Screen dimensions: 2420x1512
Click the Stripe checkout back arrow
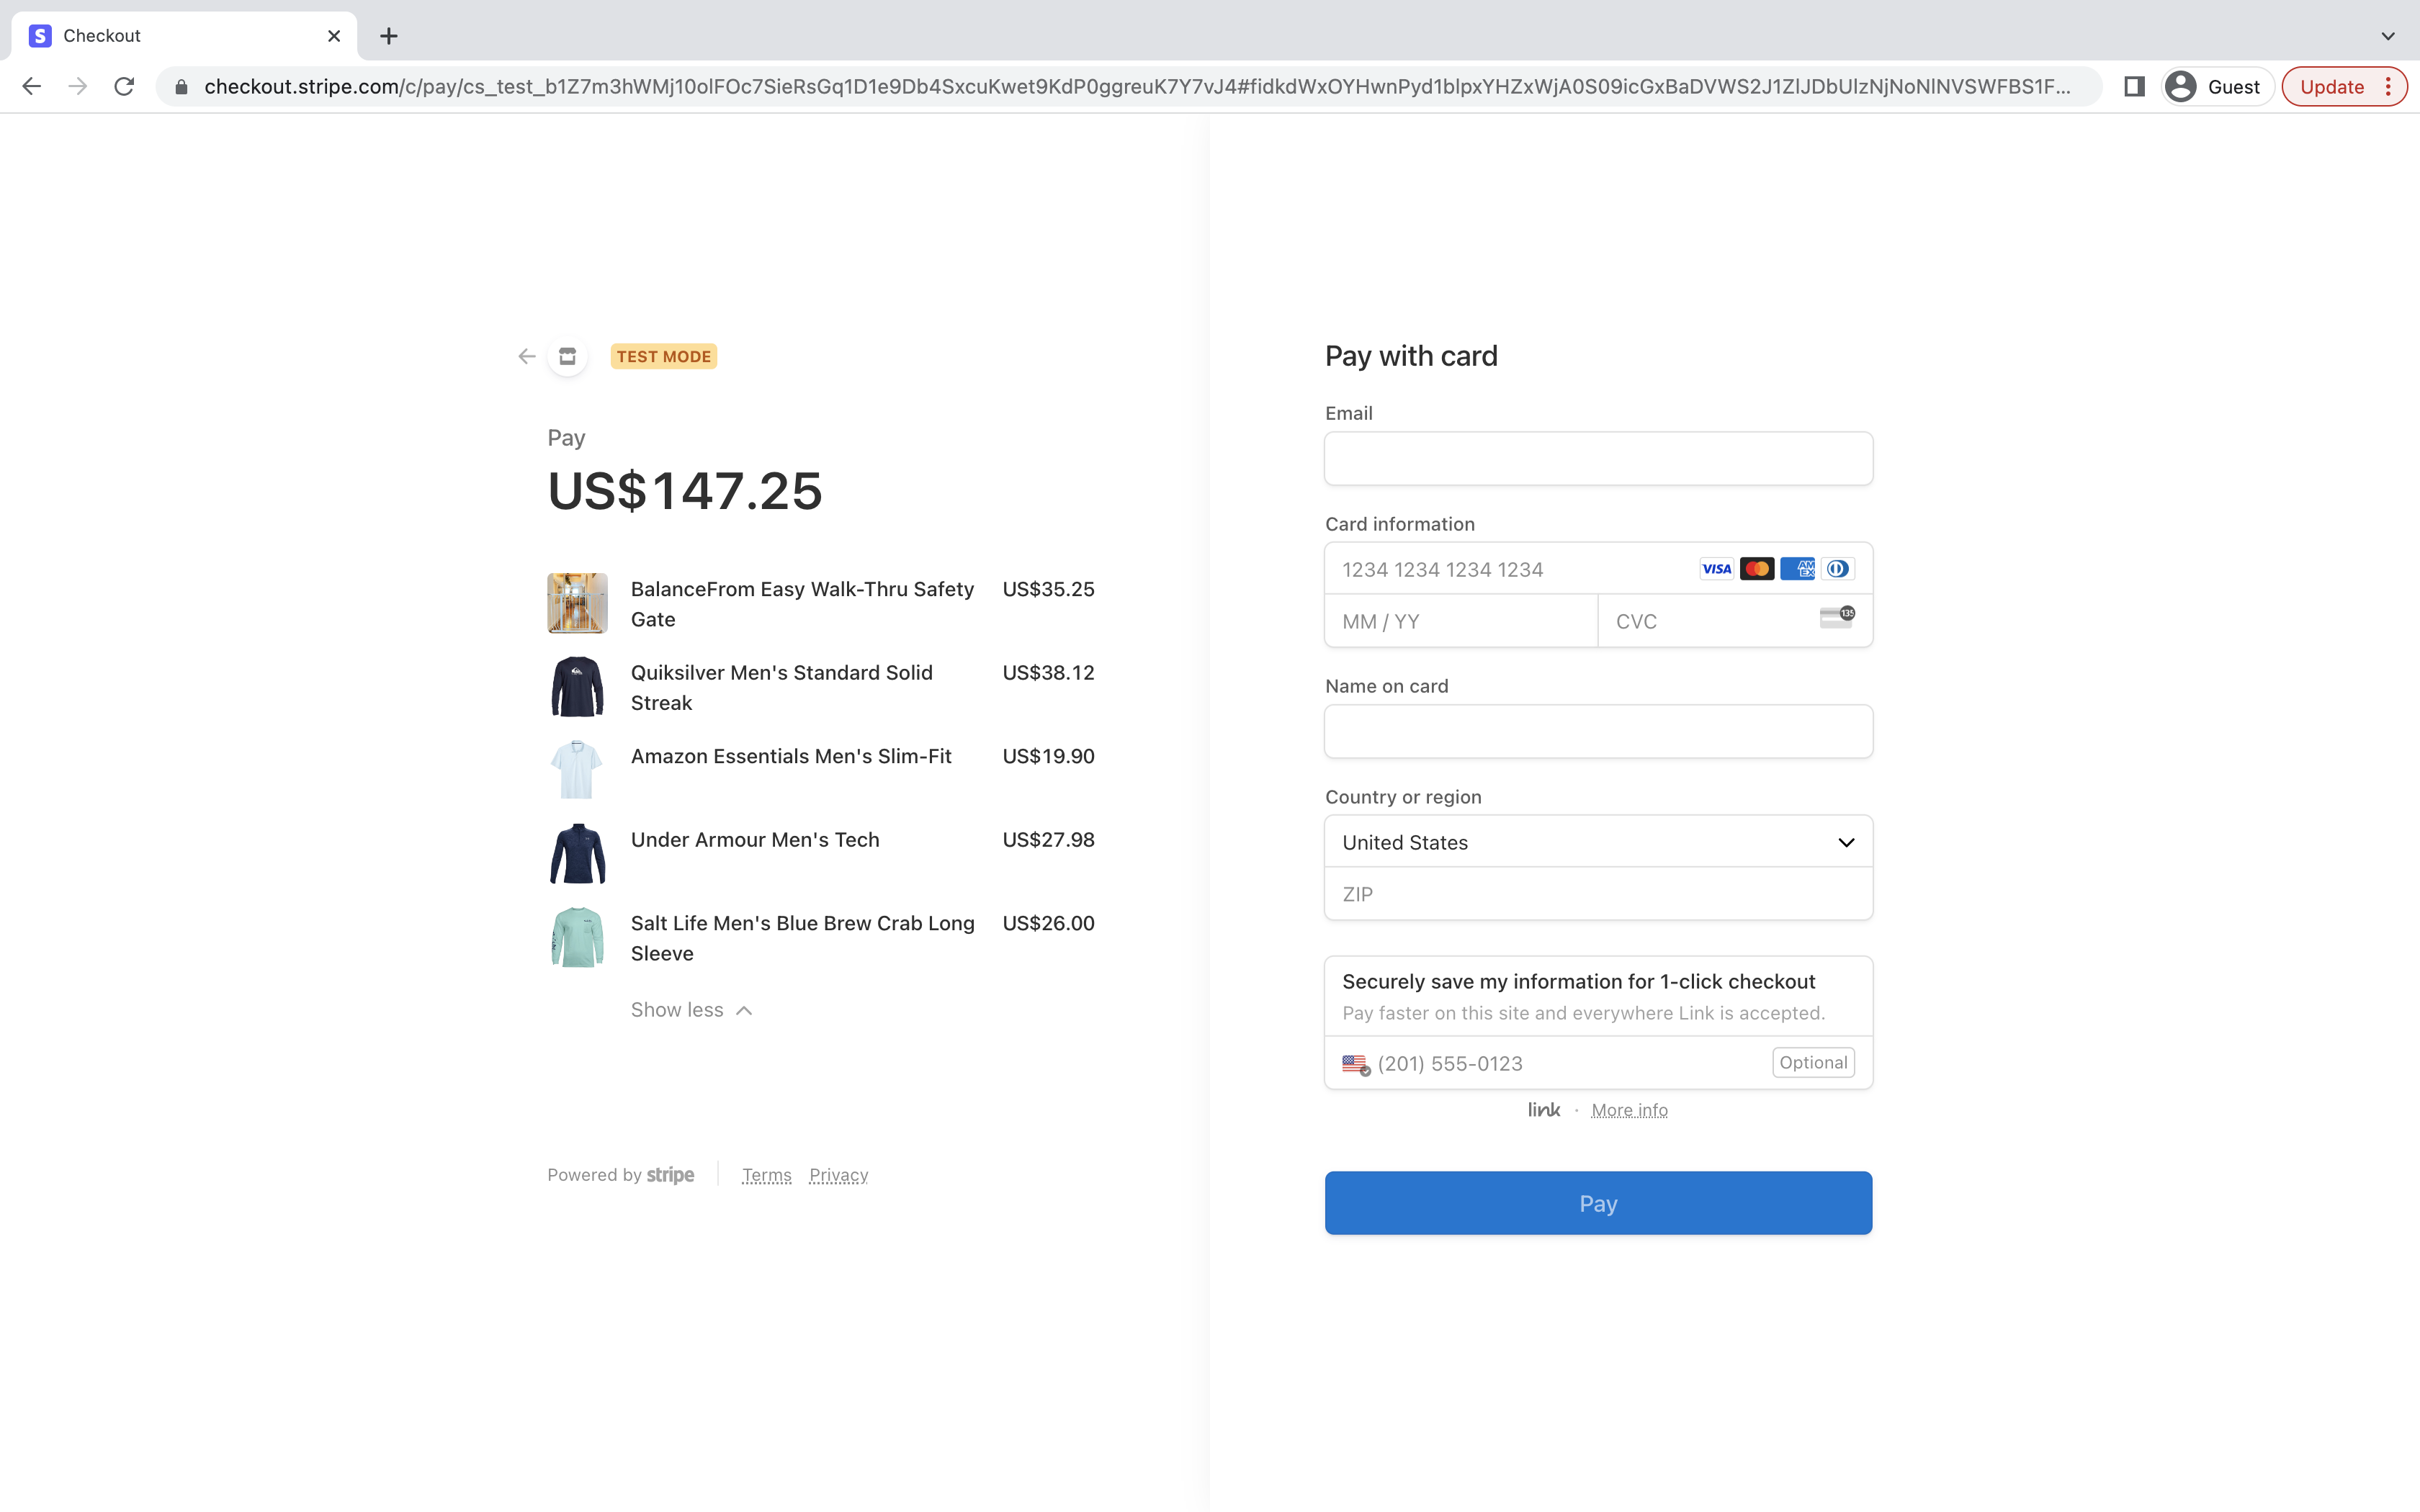(x=527, y=357)
